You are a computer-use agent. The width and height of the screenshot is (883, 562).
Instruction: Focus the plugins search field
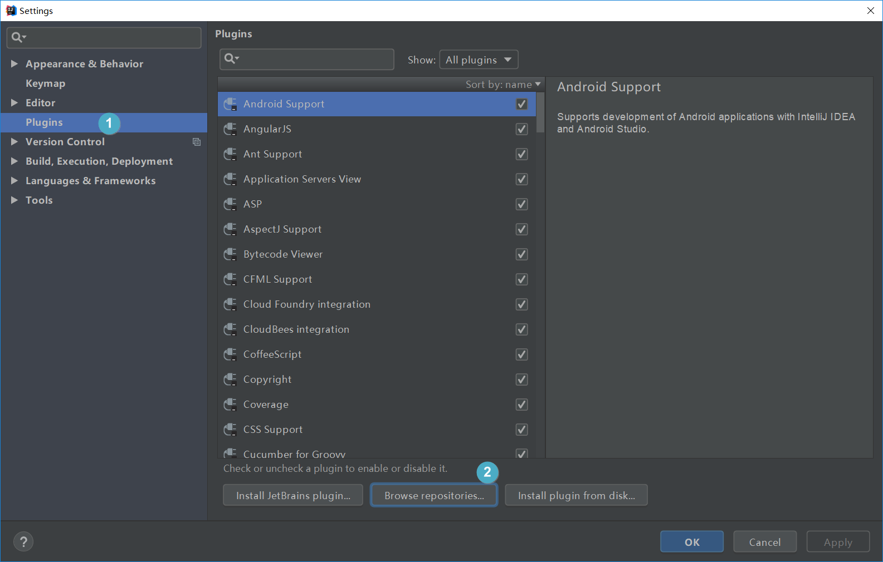point(307,59)
